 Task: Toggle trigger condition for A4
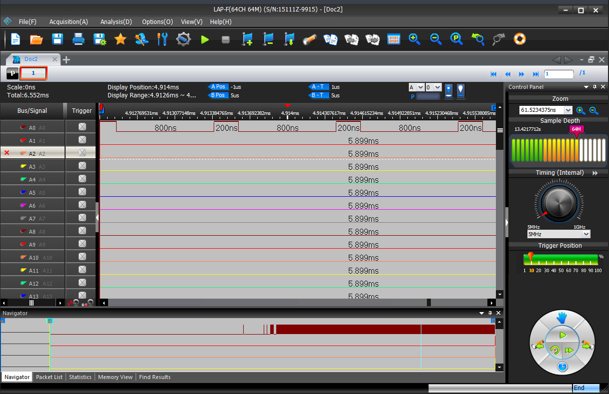coord(82,179)
